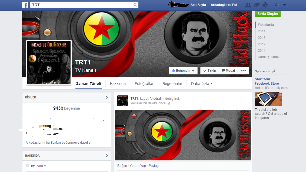Open the Beğendin dropdown
Viewport: 306px width, 172px height.
tap(183, 71)
